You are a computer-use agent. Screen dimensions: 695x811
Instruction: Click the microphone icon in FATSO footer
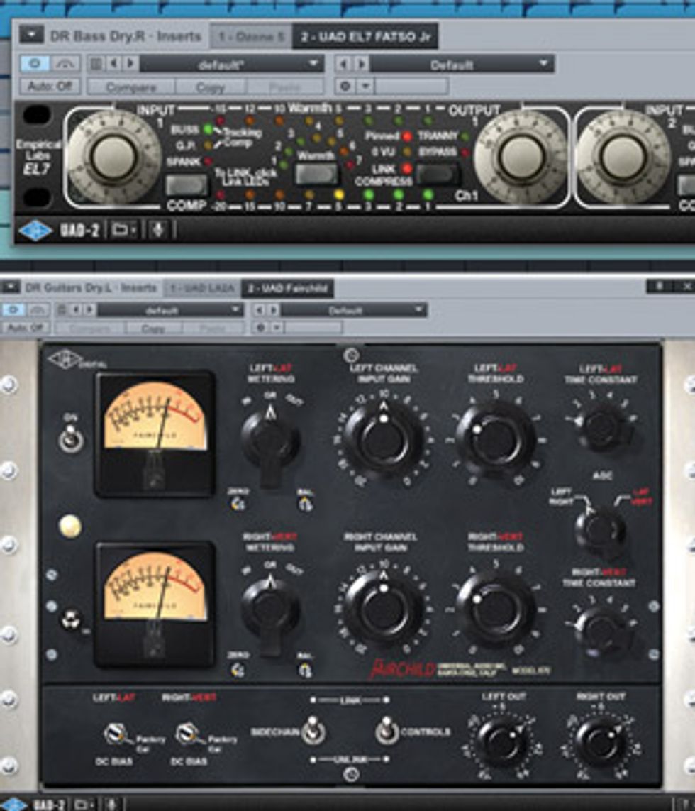click(158, 231)
